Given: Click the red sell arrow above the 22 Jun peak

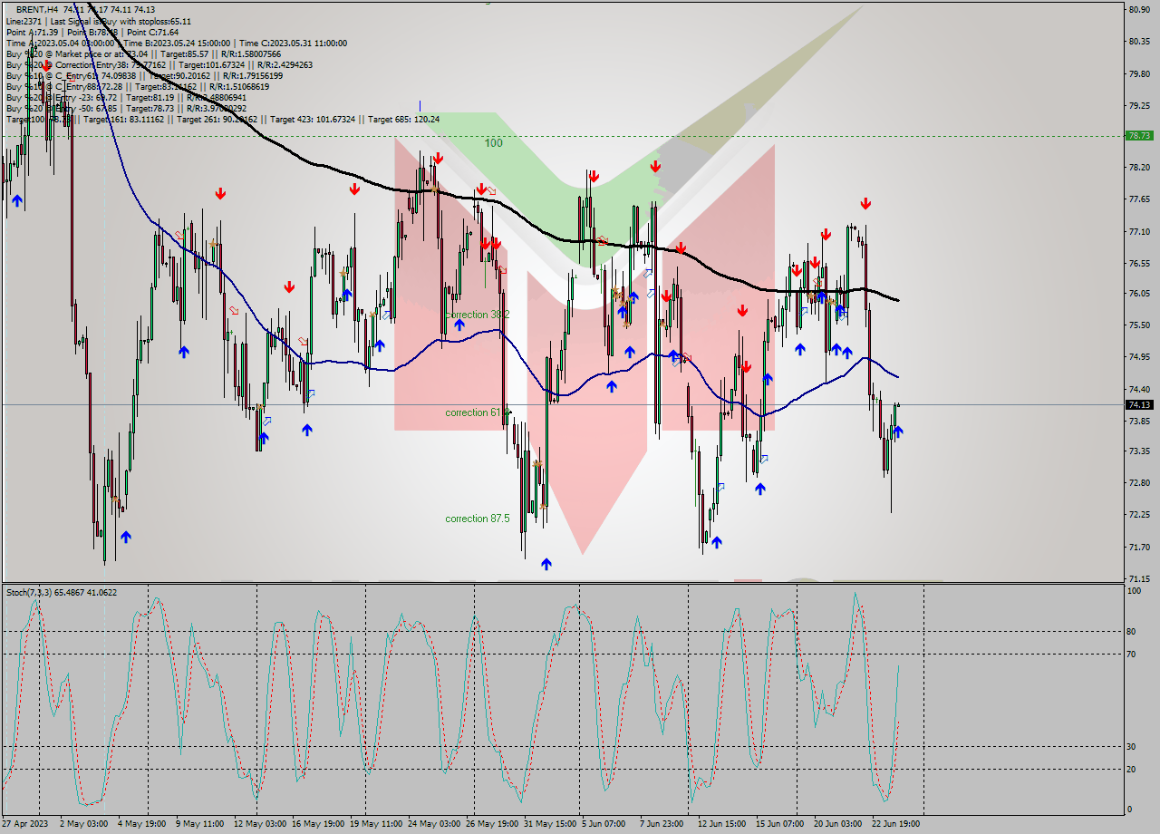Looking at the screenshot, I should point(865,204).
